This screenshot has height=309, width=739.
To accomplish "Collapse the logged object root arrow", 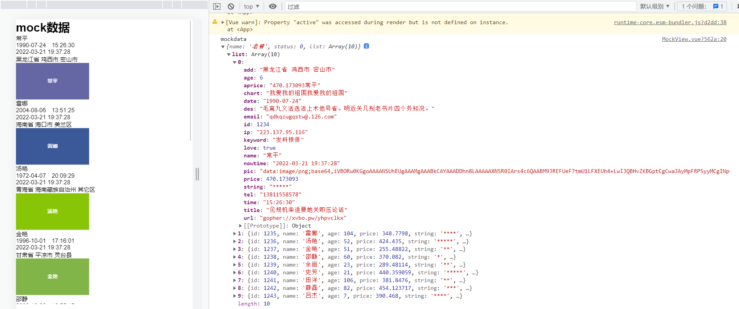I will pyautogui.click(x=223, y=47).
